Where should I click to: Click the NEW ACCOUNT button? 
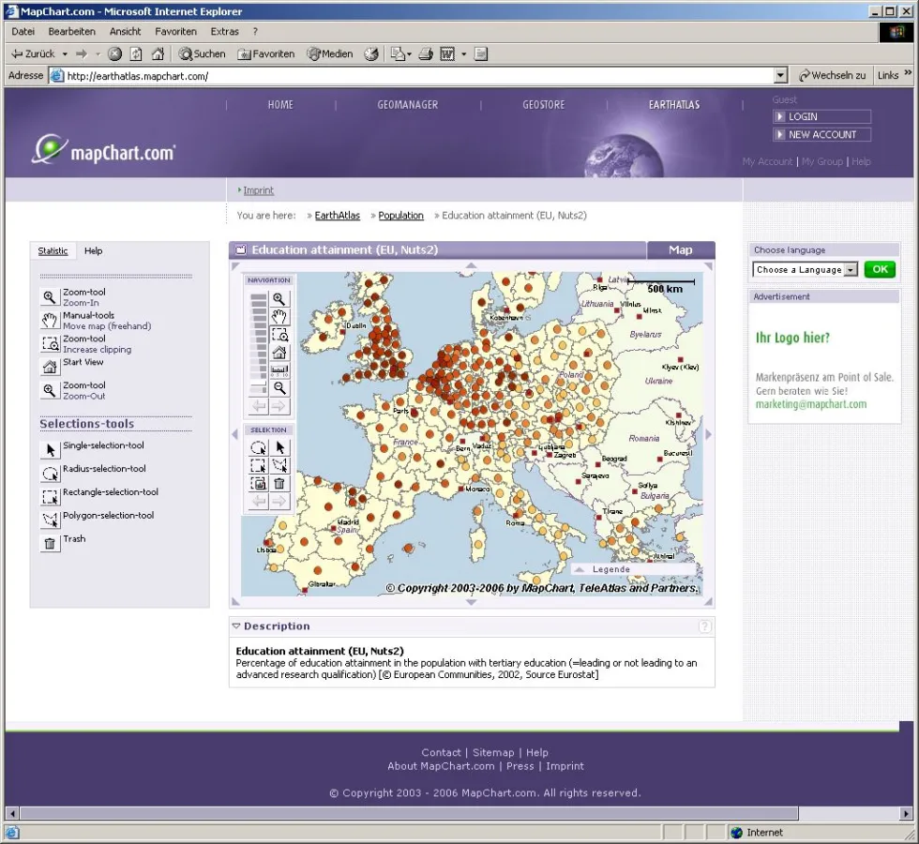[x=821, y=134]
